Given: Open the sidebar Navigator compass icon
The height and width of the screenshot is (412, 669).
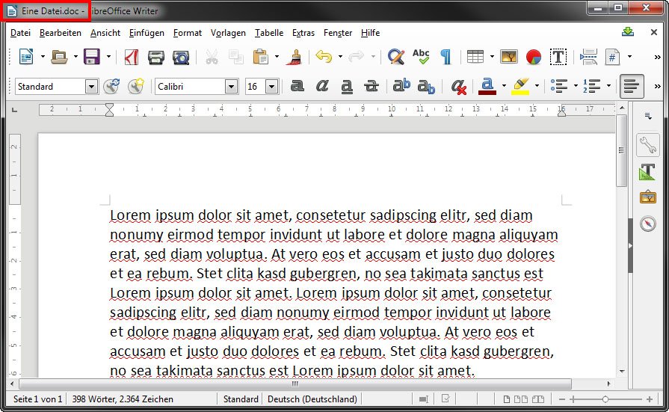Looking at the screenshot, I should [647, 223].
